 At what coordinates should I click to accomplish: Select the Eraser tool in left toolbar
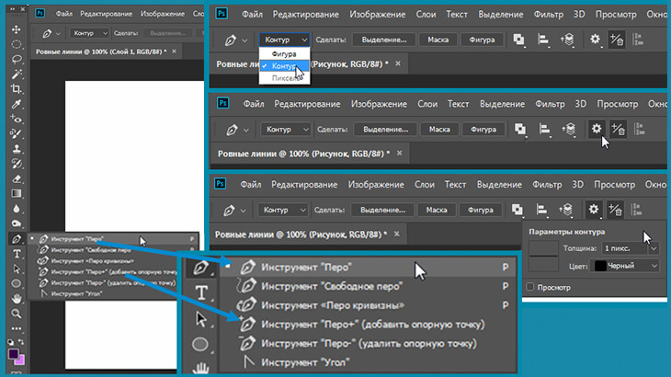click(17, 179)
